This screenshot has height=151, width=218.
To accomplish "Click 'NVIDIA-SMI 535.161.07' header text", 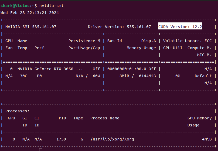I will point(31,27).
